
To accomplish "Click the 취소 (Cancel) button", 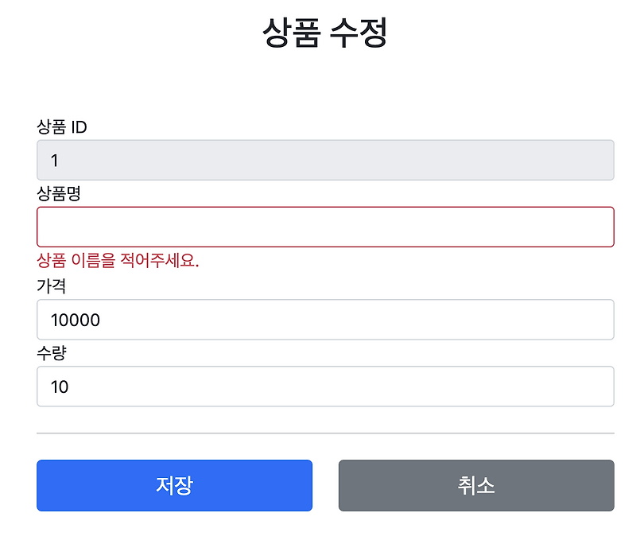I will 475,486.
